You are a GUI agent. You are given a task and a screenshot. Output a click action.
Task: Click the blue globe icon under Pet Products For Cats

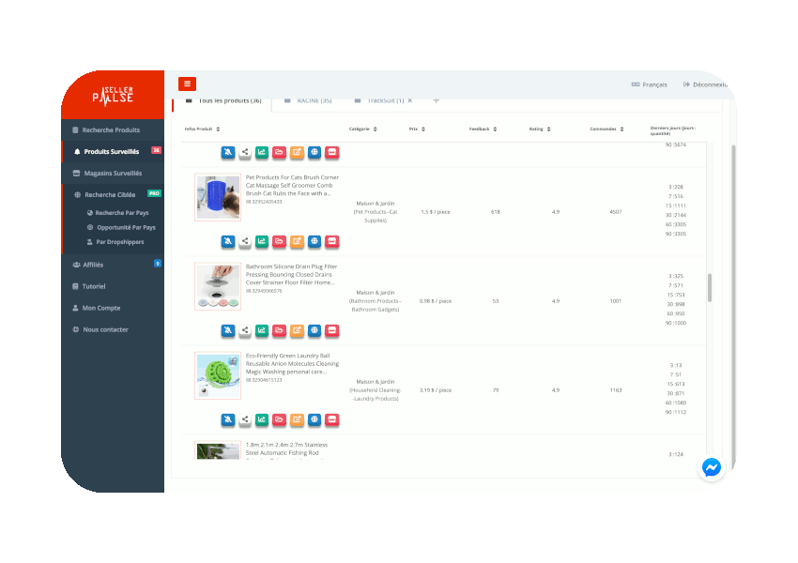tap(315, 240)
